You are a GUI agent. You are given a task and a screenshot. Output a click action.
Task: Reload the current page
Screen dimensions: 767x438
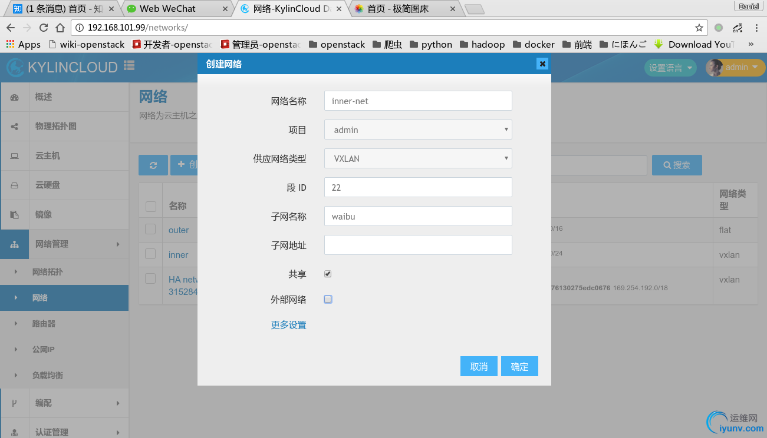tap(44, 28)
